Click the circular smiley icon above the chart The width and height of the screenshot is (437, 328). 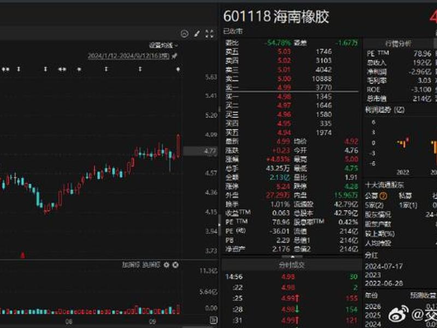tap(185, 34)
